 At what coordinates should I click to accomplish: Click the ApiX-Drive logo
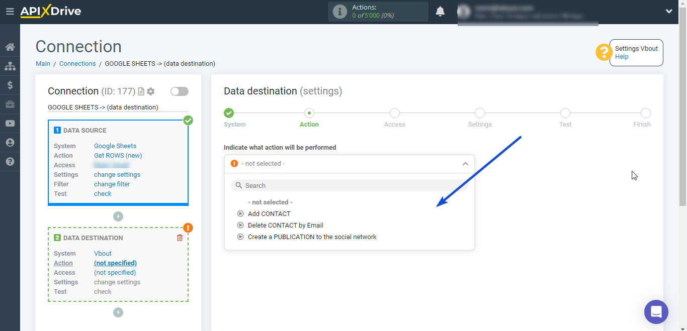pyautogui.click(x=50, y=11)
